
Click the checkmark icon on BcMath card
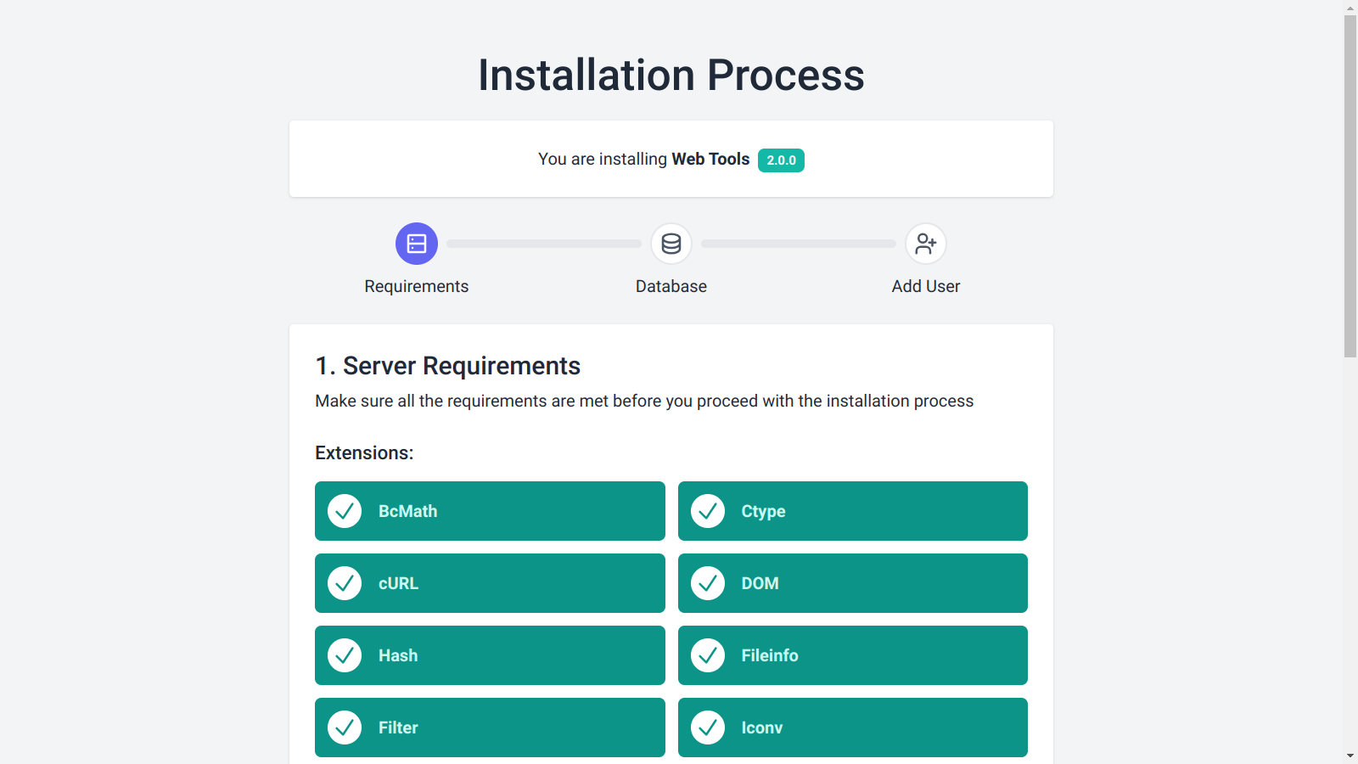345,511
